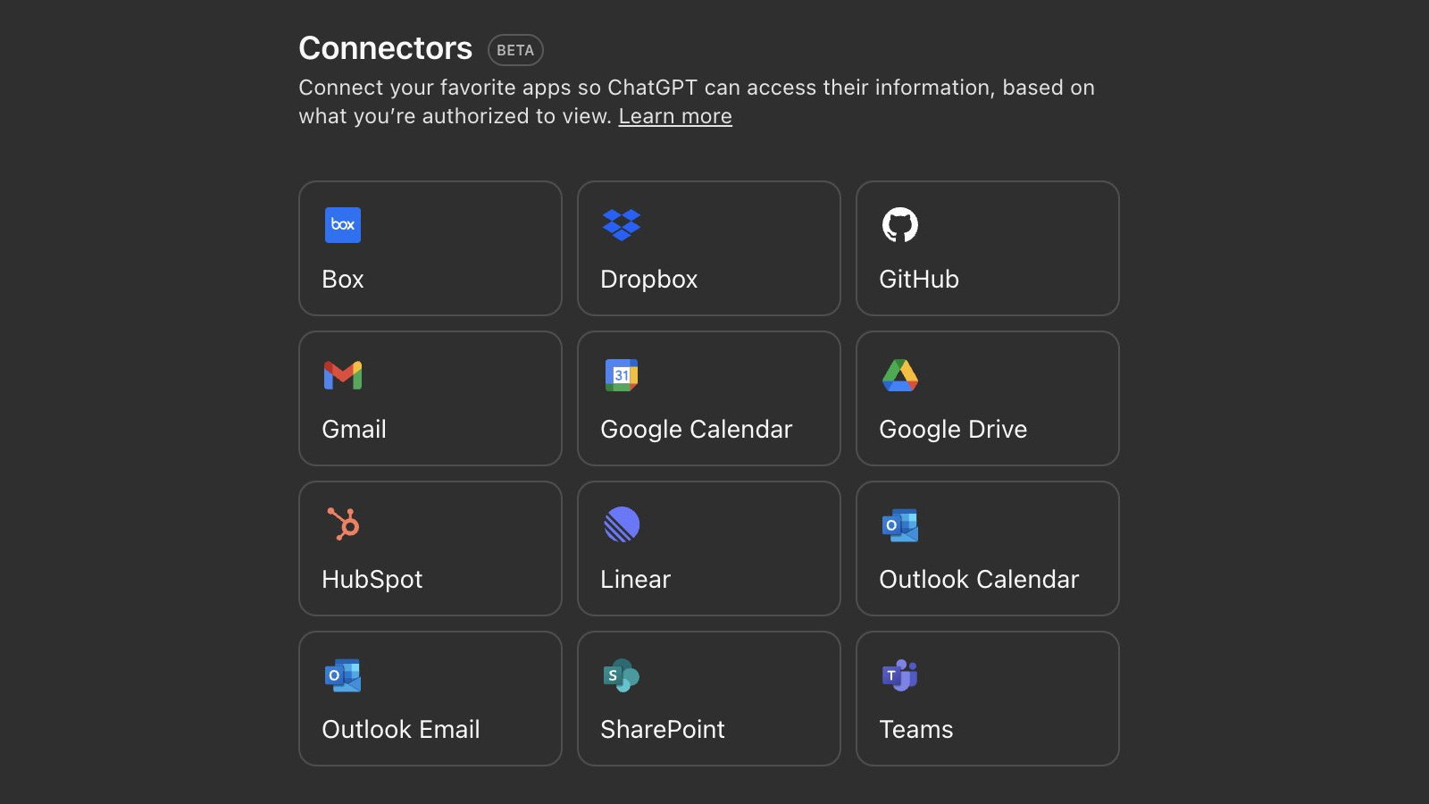Click the Google Drive triangle icon
This screenshot has height=804, width=1429.
(900, 375)
